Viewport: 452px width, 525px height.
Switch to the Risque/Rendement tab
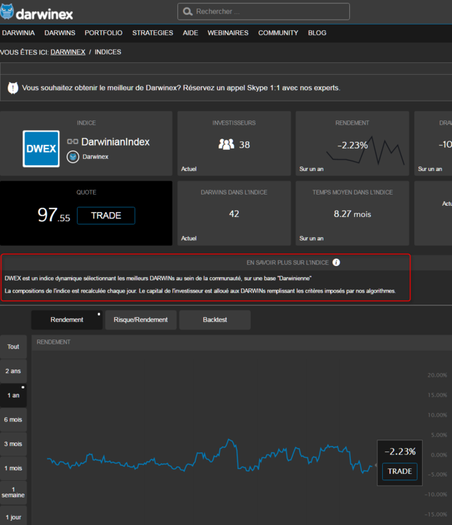point(140,320)
